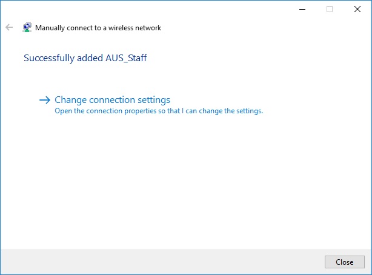Go back using the grey back arrow

coord(9,27)
